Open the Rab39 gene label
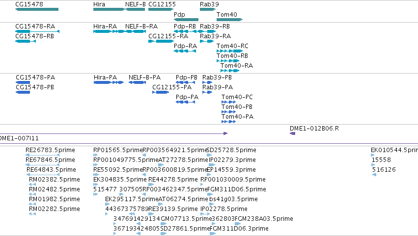The width and height of the screenshot is (418, 236). pyautogui.click(x=209, y=4)
